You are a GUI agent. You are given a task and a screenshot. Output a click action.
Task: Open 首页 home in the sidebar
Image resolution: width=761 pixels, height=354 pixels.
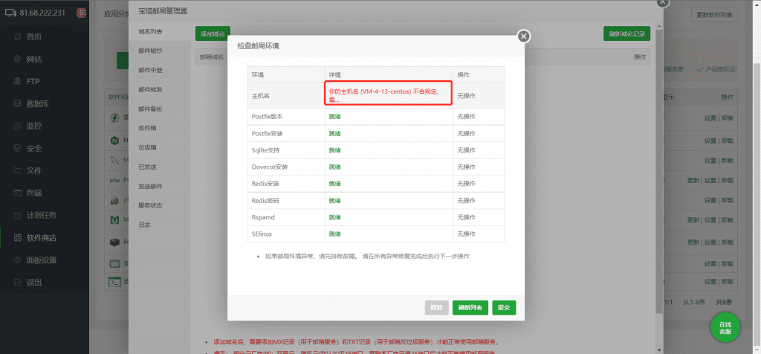click(x=33, y=36)
